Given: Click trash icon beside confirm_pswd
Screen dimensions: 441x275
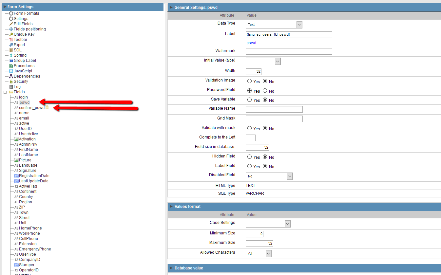Looking at the screenshot, I should 47,107.
